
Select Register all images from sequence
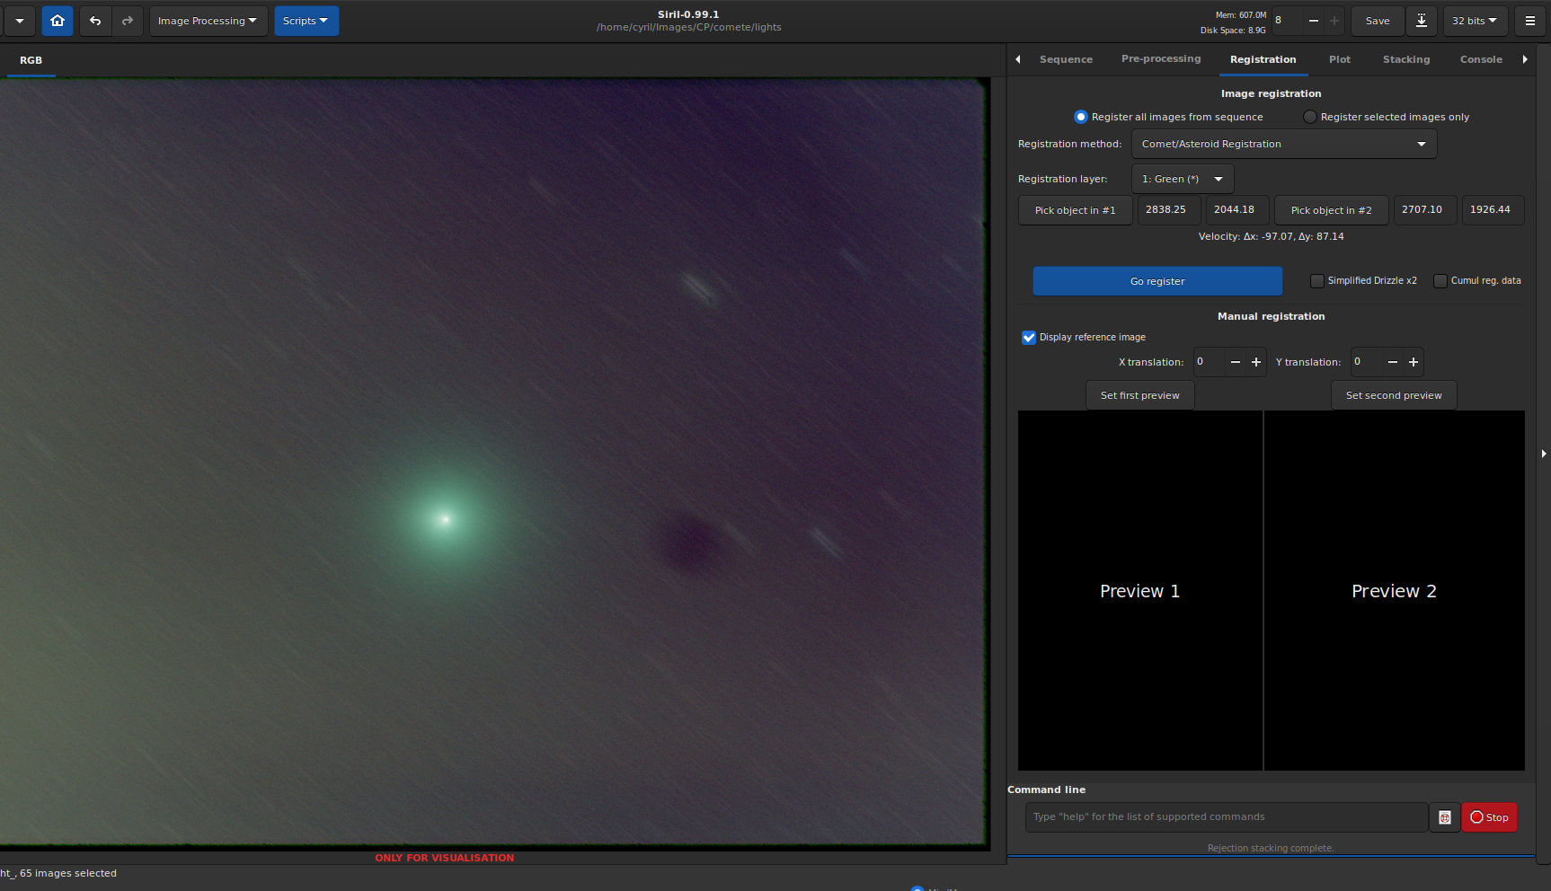click(x=1169, y=117)
